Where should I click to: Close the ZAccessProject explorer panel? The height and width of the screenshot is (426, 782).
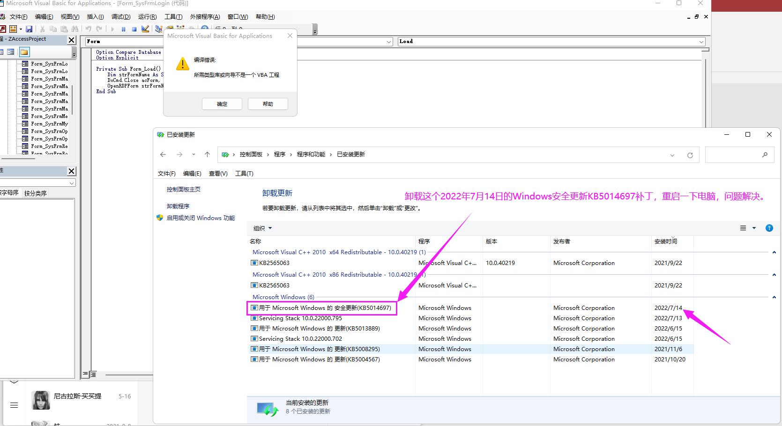(x=72, y=40)
